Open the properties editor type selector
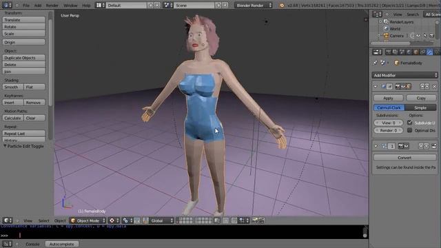The width and height of the screenshot is (441, 248). (x=377, y=52)
